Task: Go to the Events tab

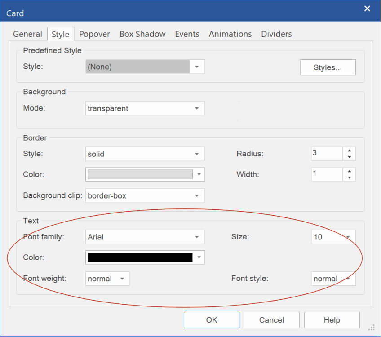Action: tap(187, 34)
